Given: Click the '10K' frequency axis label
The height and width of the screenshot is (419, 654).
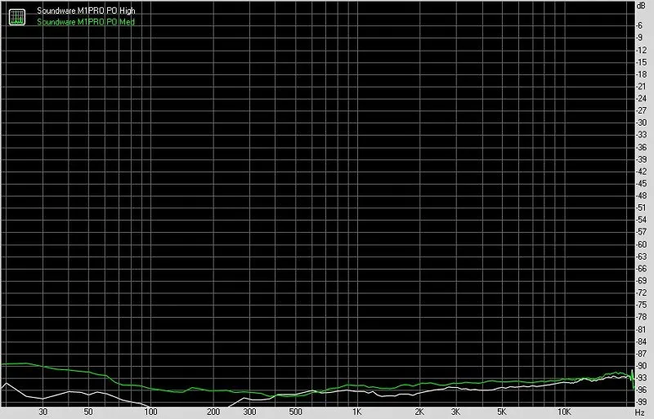Looking at the screenshot, I should pos(564,412).
